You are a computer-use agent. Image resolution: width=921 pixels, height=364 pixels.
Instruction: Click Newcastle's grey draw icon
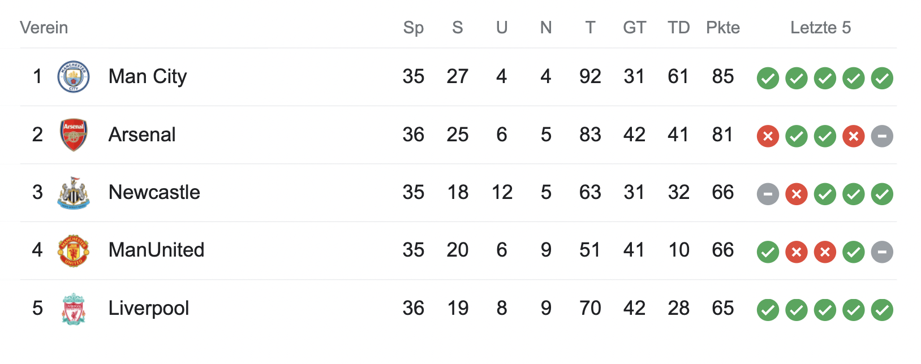(x=768, y=194)
